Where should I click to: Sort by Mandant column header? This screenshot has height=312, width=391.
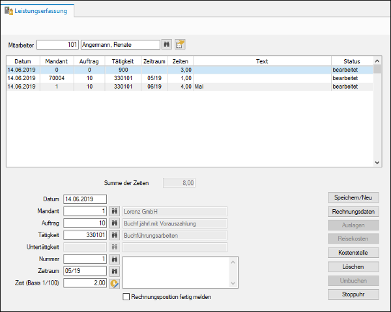pos(57,61)
